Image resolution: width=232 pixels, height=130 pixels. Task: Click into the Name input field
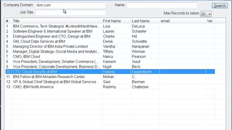(x=162, y=5)
